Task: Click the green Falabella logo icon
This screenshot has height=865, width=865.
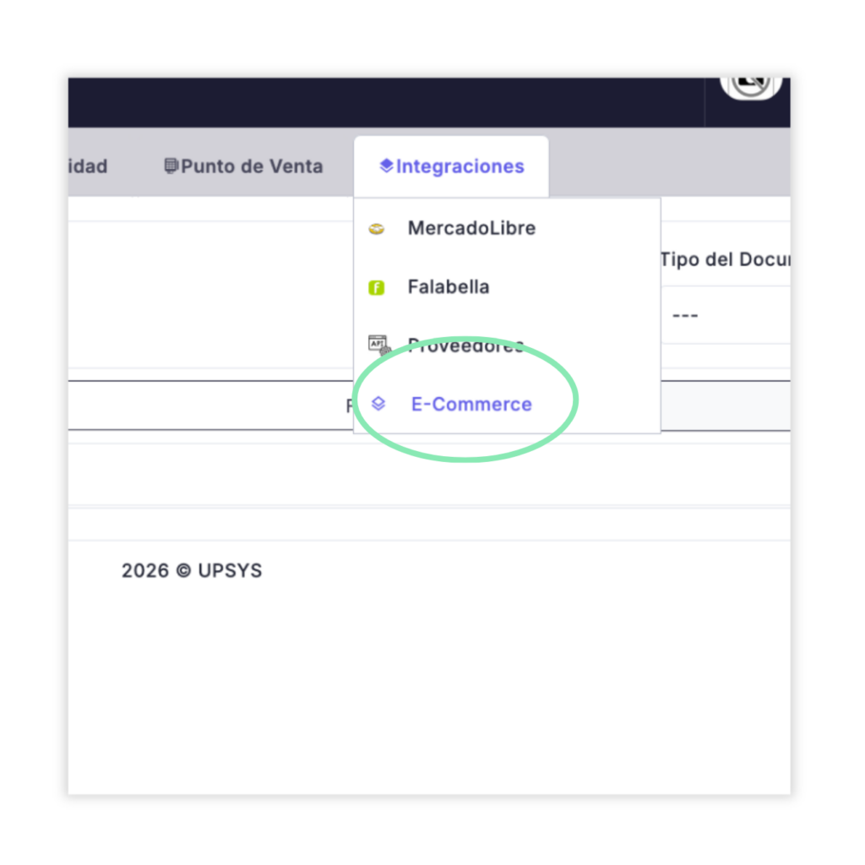Action: tap(377, 288)
